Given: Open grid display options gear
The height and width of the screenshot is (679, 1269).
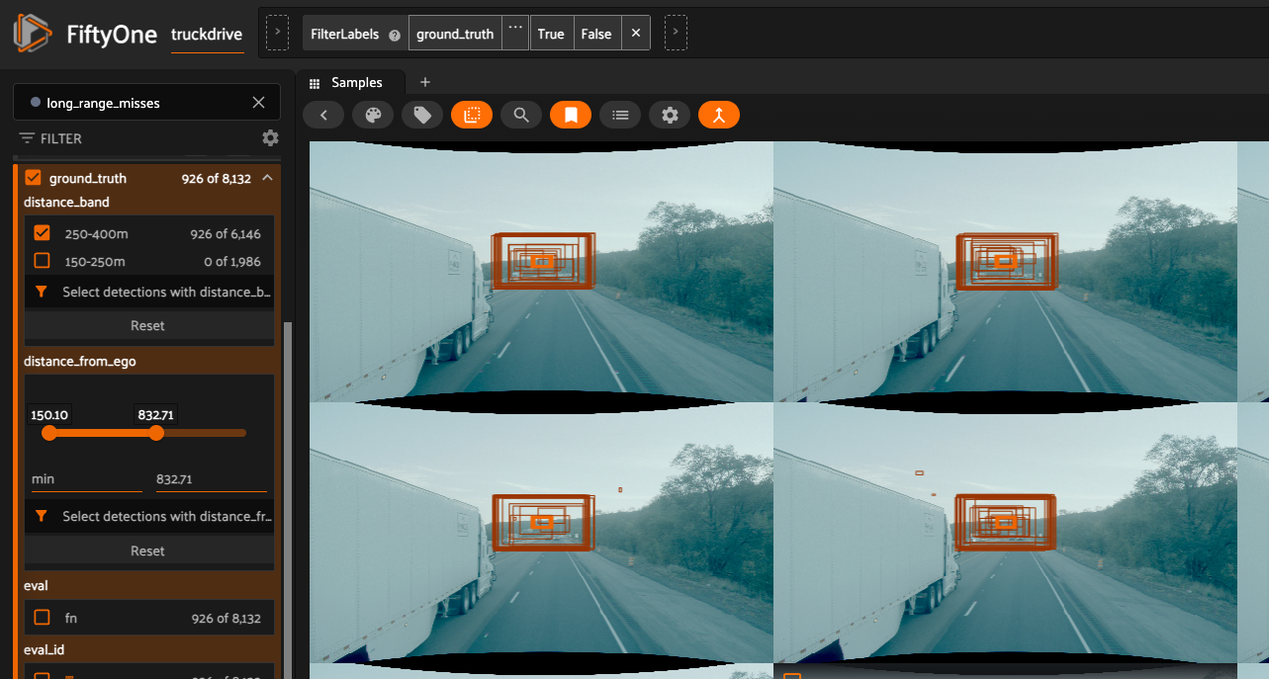Looking at the screenshot, I should pyautogui.click(x=670, y=116).
